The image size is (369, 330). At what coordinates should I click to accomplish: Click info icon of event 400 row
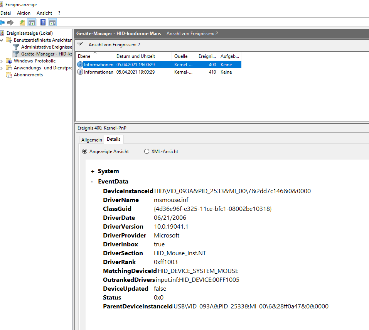point(80,64)
